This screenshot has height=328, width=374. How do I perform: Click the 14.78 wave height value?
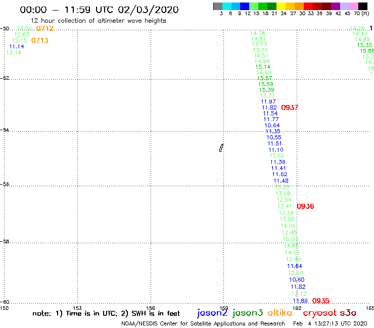point(258,33)
